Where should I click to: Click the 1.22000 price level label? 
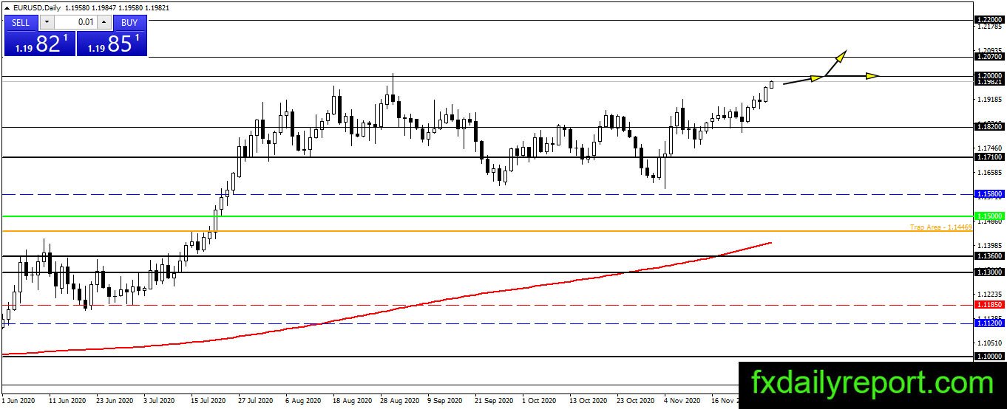coord(989,19)
